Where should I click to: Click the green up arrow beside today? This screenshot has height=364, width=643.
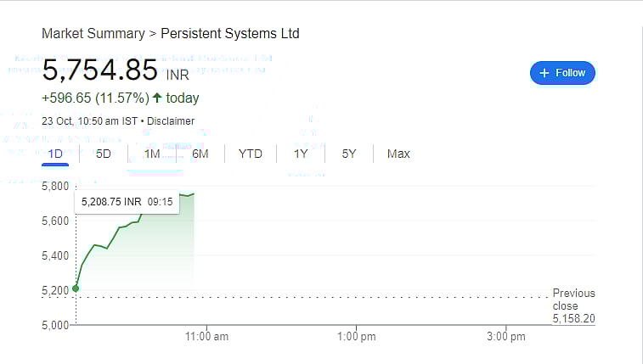(x=157, y=98)
